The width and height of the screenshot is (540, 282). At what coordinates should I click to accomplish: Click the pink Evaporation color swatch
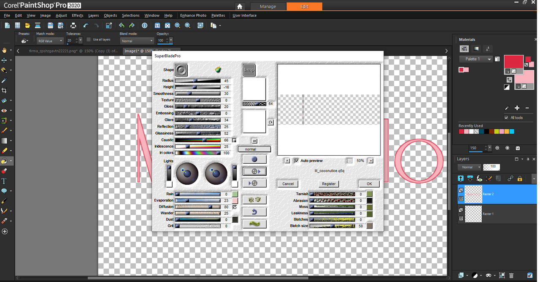[x=235, y=201]
